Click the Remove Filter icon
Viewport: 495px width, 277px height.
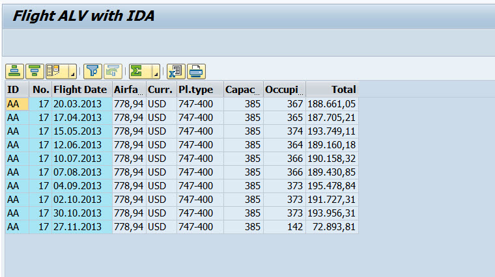pyautogui.click(x=113, y=71)
